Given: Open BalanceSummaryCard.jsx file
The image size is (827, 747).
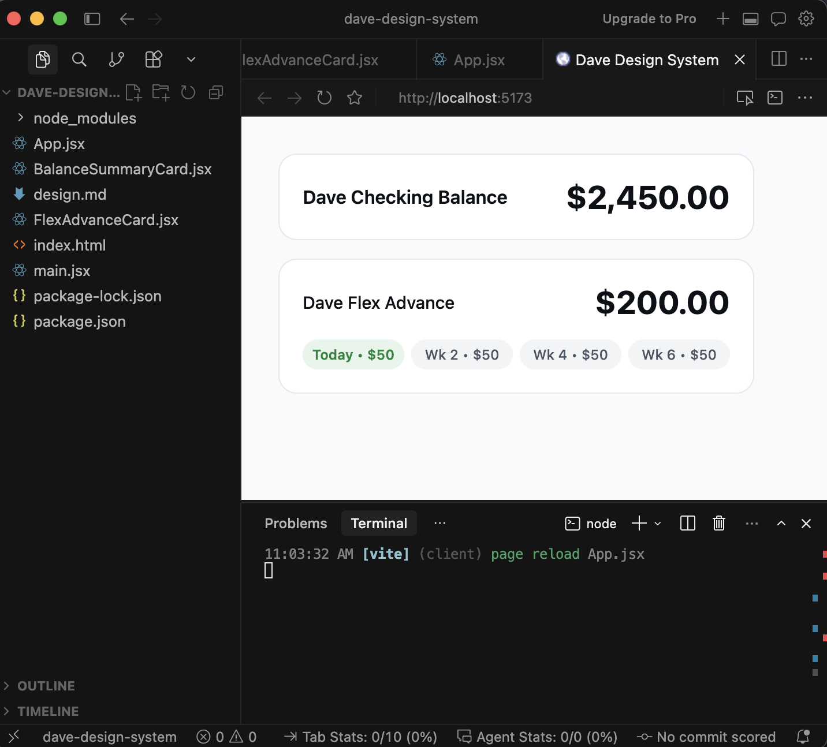Looking at the screenshot, I should pos(120,169).
